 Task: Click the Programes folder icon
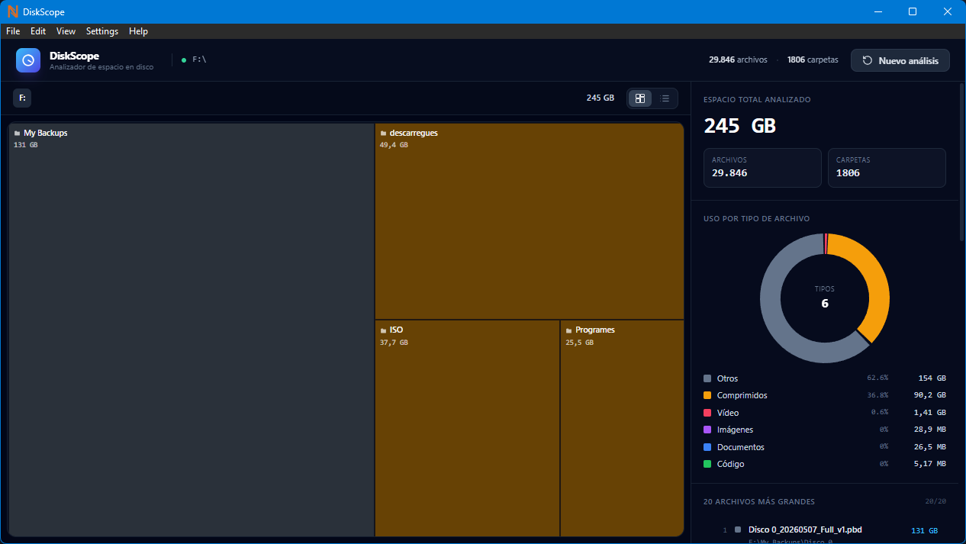569,330
